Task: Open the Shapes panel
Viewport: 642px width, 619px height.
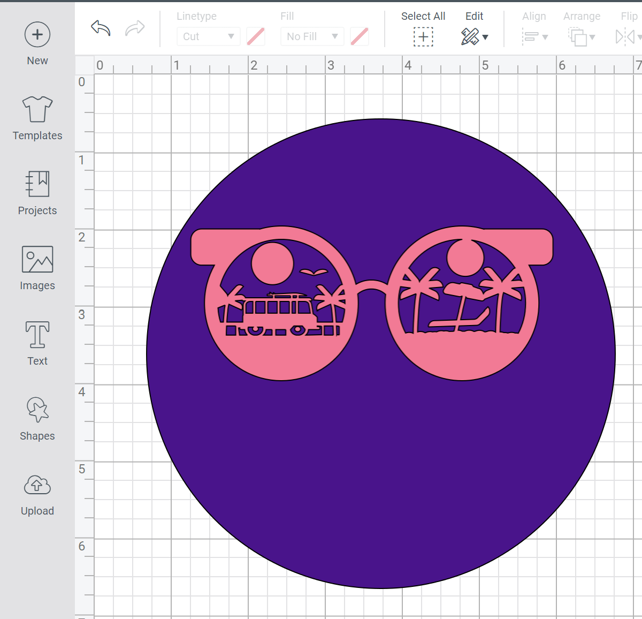Action: tap(37, 418)
